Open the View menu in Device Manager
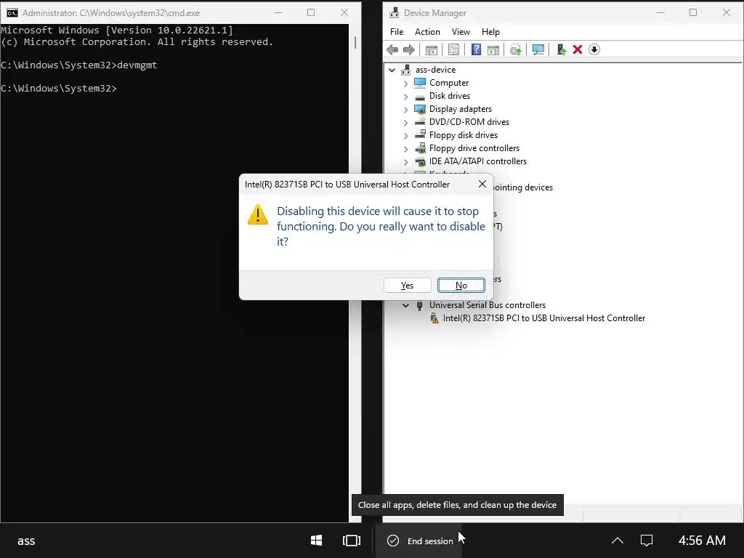Screen dimensions: 744x558 (461, 32)
